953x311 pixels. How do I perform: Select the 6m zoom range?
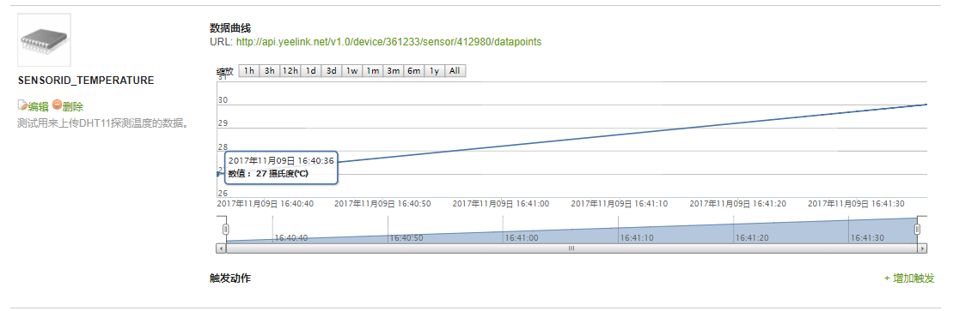[414, 71]
